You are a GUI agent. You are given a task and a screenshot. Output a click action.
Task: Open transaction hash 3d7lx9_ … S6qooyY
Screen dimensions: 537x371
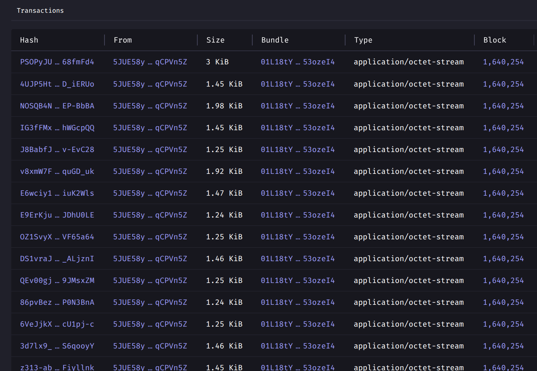(x=57, y=346)
